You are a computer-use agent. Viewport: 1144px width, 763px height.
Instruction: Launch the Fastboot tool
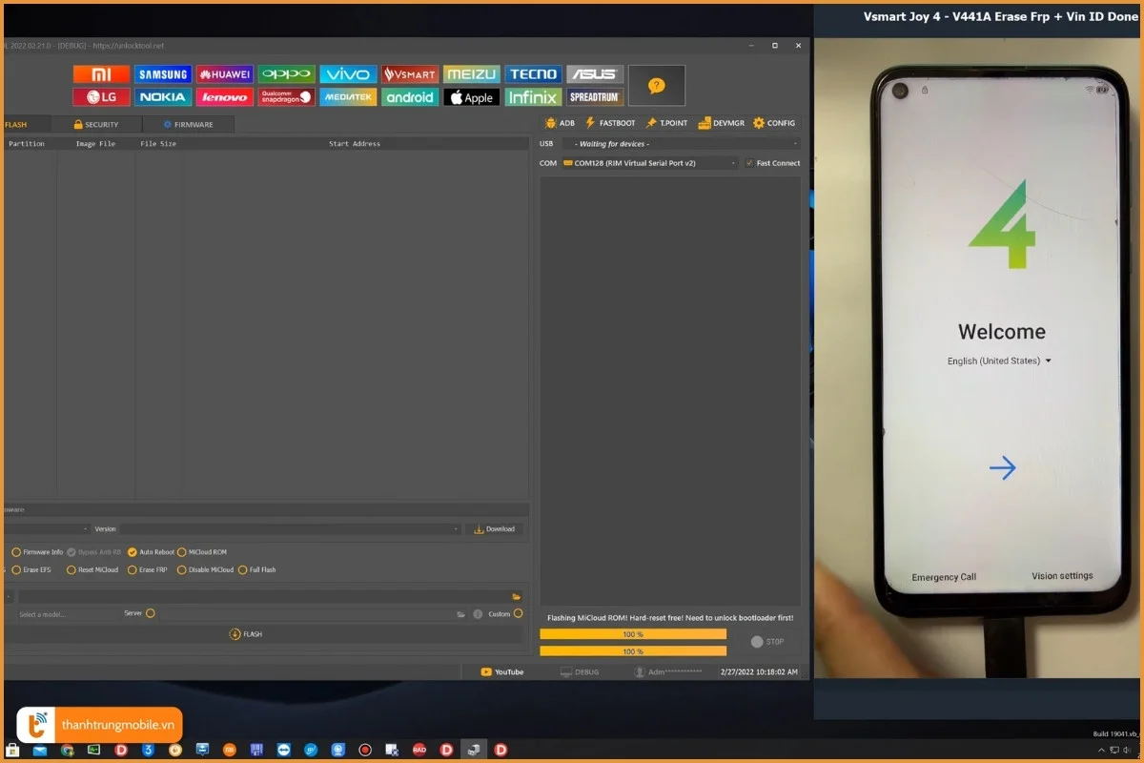tap(610, 123)
